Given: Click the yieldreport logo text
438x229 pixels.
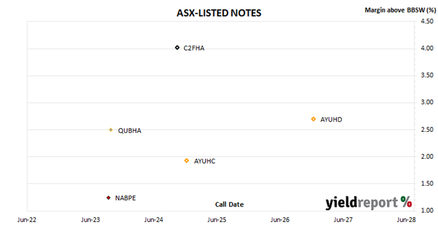Looking at the screenshot, I should coord(362,203).
